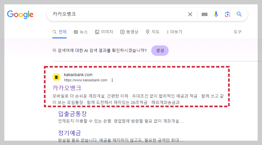Screen dimensions: 262x145
Task: Open the 입출금통장 sitelink
Action: pyautogui.click(x=72, y=114)
